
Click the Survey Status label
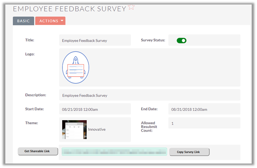[153, 40]
